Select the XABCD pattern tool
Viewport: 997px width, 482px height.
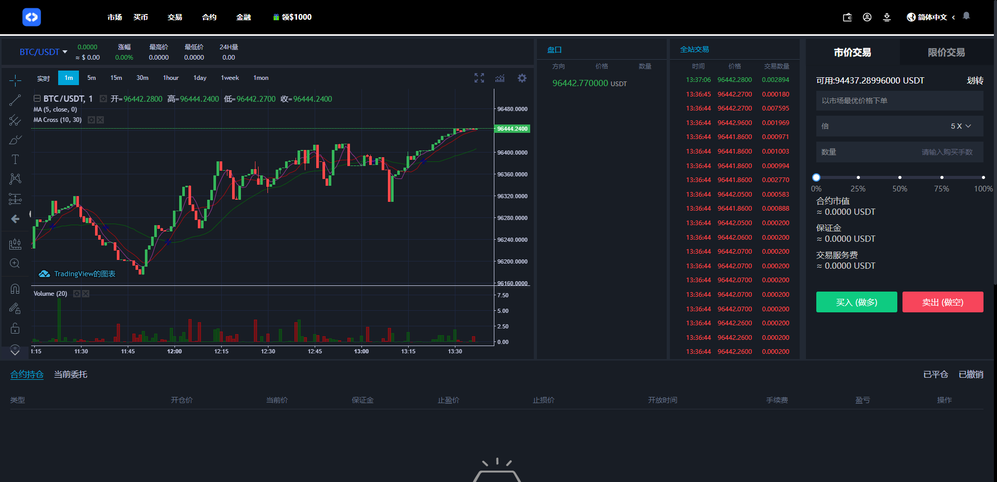(15, 178)
